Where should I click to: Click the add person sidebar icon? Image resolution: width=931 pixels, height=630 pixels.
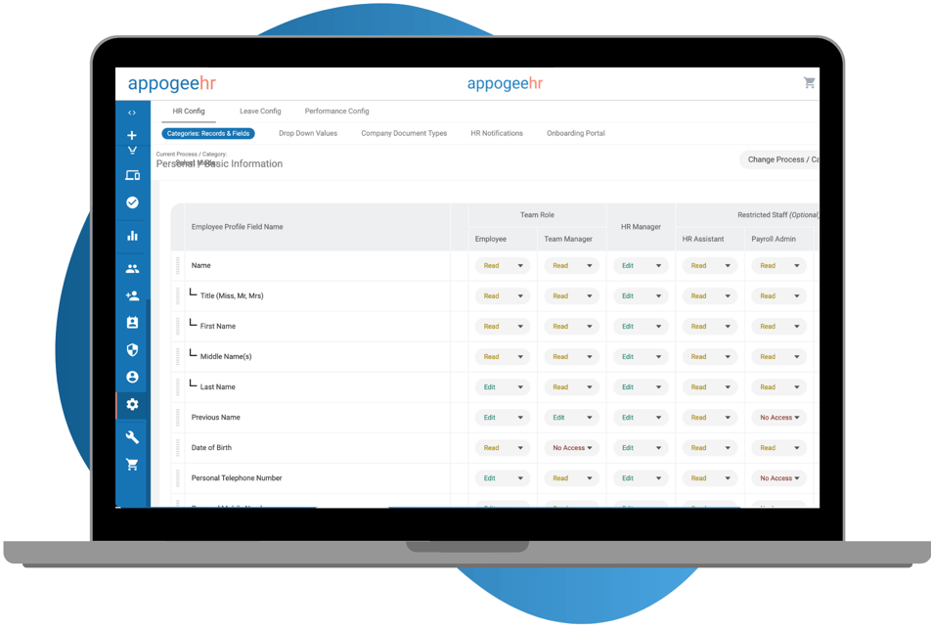pyautogui.click(x=132, y=295)
